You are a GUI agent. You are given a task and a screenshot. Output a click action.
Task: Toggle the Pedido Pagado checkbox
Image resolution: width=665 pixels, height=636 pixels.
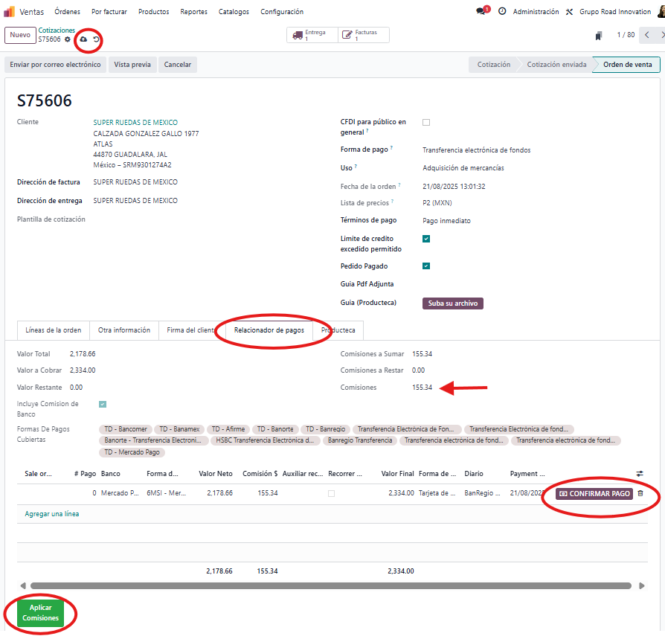click(x=426, y=266)
